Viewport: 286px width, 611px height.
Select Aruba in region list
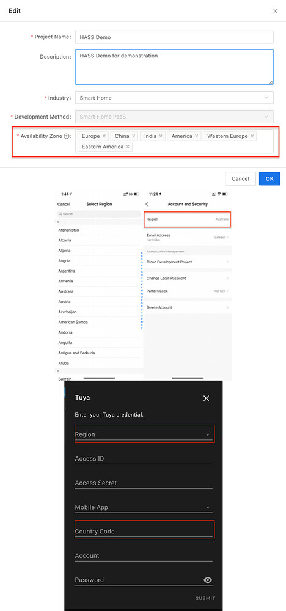click(x=98, y=363)
